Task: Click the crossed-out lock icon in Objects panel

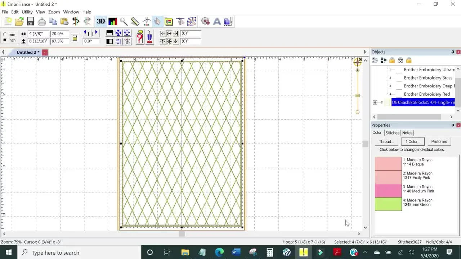Action: coord(400,60)
